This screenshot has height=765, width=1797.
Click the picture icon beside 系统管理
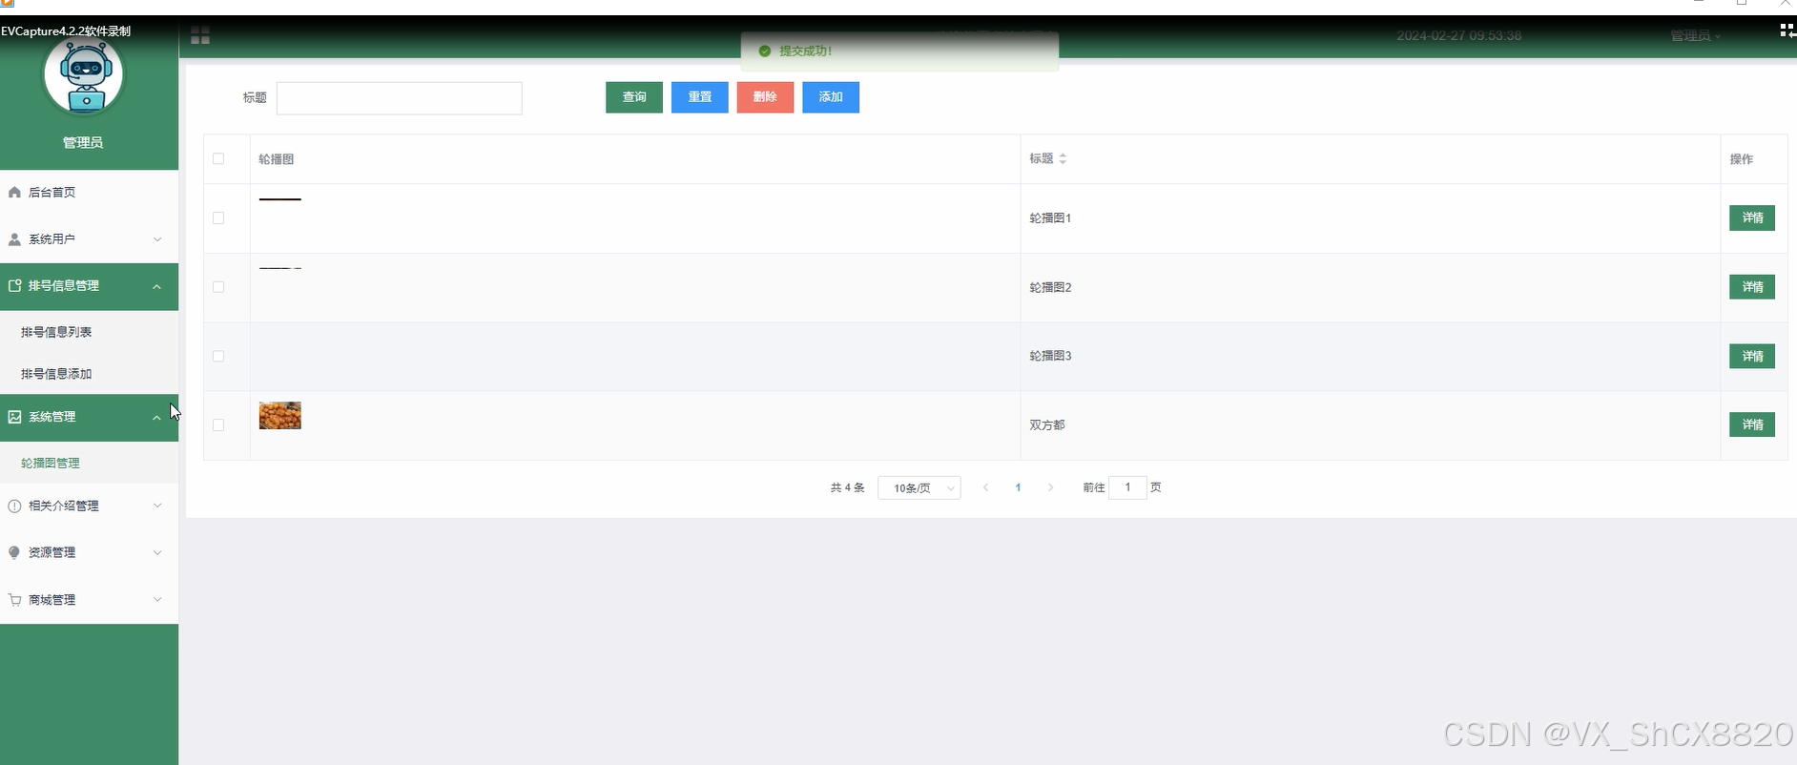tap(14, 417)
